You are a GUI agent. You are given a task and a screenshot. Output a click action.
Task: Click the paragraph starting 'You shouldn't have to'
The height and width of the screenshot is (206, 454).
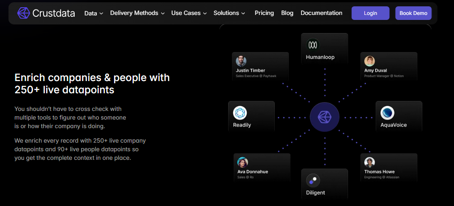[x=70, y=118]
